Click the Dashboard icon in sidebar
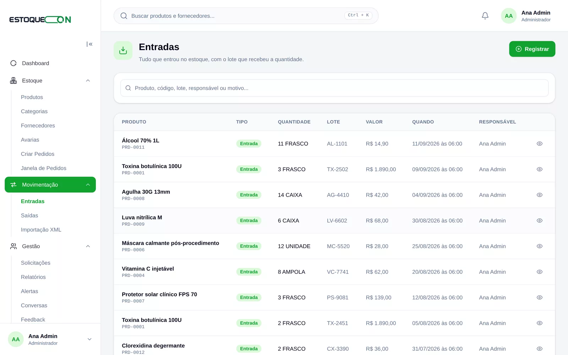This screenshot has width=568, height=355. point(13,63)
